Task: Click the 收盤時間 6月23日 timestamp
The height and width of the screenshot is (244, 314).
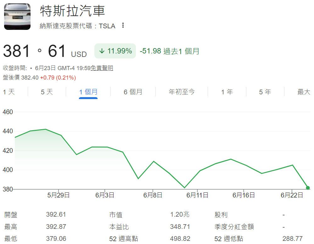Action: click(x=47, y=68)
